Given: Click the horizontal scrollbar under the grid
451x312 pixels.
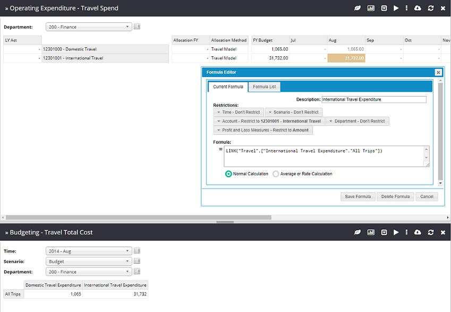Looking at the screenshot, I should (x=138, y=218).
